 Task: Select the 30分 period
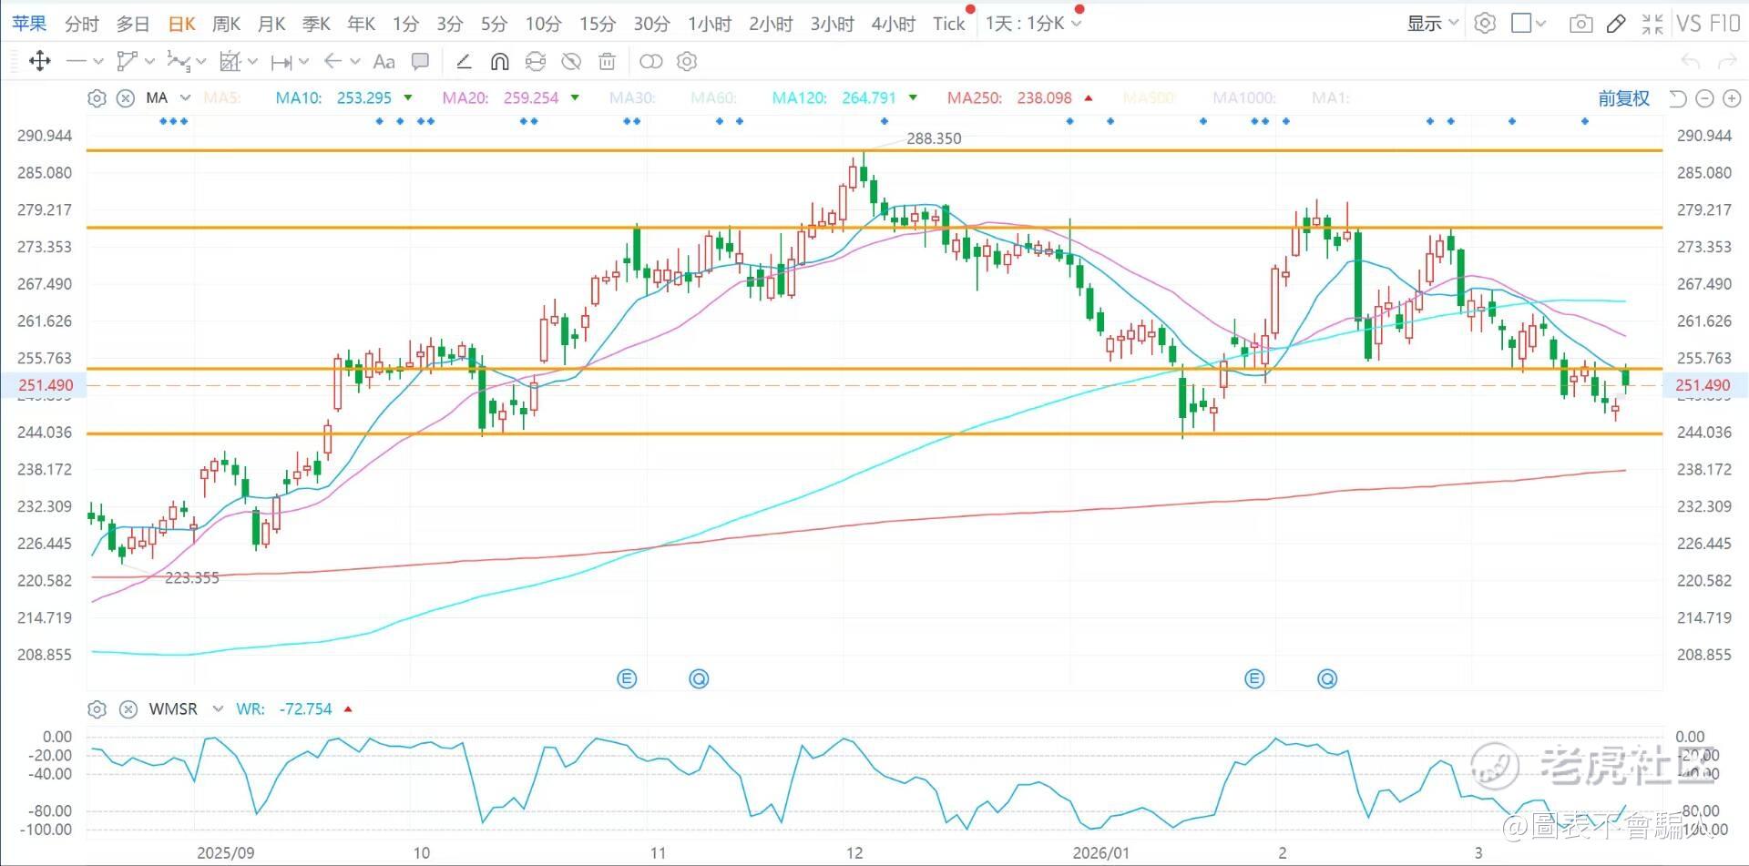coord(652,24)
